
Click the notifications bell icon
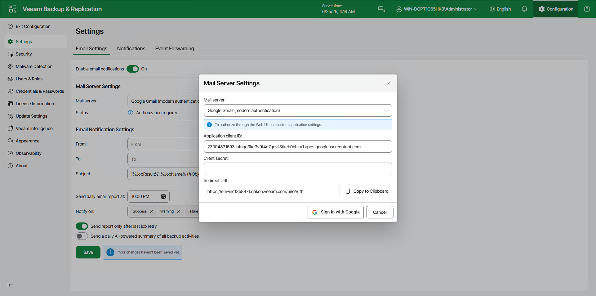(x=524, y=9)
